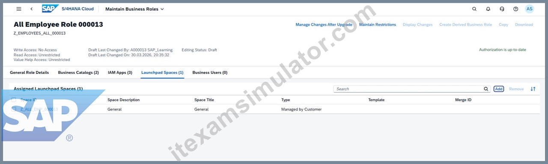
Task: Toggle the select-all checkbox in table header
Action: [x=14, y=100]
